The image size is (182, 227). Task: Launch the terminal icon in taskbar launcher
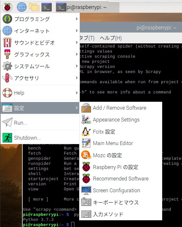point(47,7)
